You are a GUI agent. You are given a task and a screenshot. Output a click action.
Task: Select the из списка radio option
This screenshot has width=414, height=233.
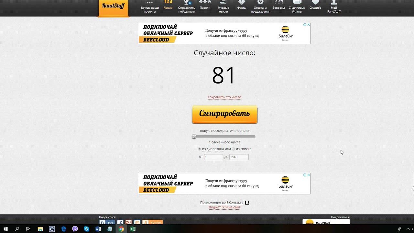pyautogui.click(x=233, y=149)
